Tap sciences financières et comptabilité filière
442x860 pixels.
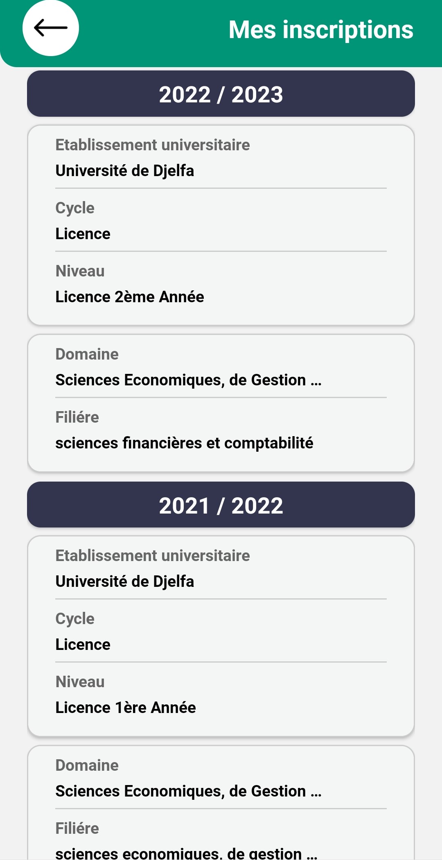click(184, 443)
